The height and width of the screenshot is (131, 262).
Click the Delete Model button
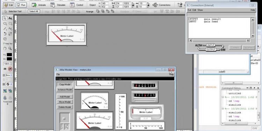[x=65, y=107]
